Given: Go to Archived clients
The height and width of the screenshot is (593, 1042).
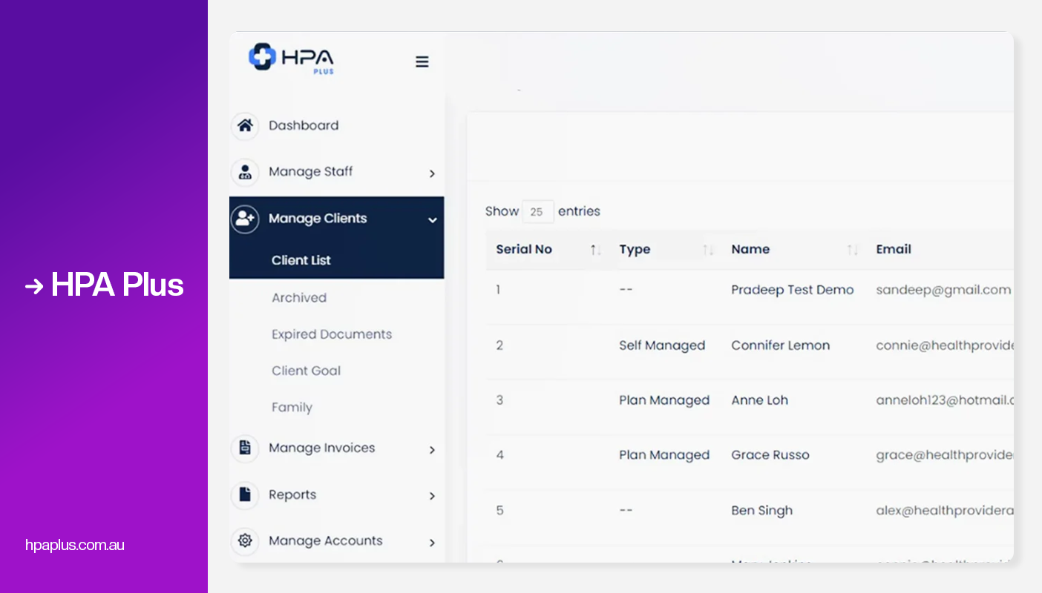Looking at the screenshot, I should click(x=299, y=297).
